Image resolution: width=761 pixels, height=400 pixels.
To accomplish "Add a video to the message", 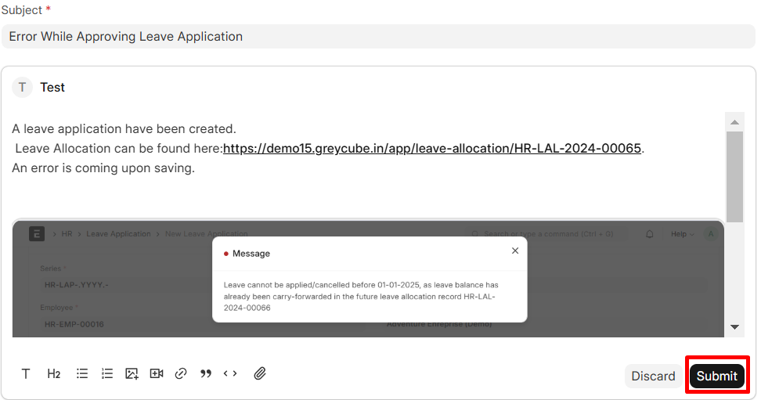I will pos(157,373).
